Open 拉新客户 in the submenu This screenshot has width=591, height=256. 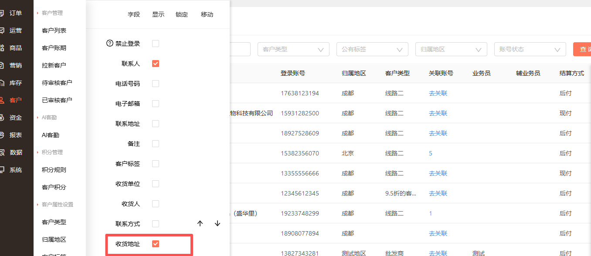[54, 65]
